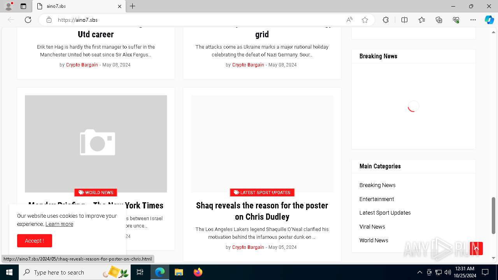498x280 pixels.
Task: Enable Read aloud in address bar
Action: tap(349, 20)
